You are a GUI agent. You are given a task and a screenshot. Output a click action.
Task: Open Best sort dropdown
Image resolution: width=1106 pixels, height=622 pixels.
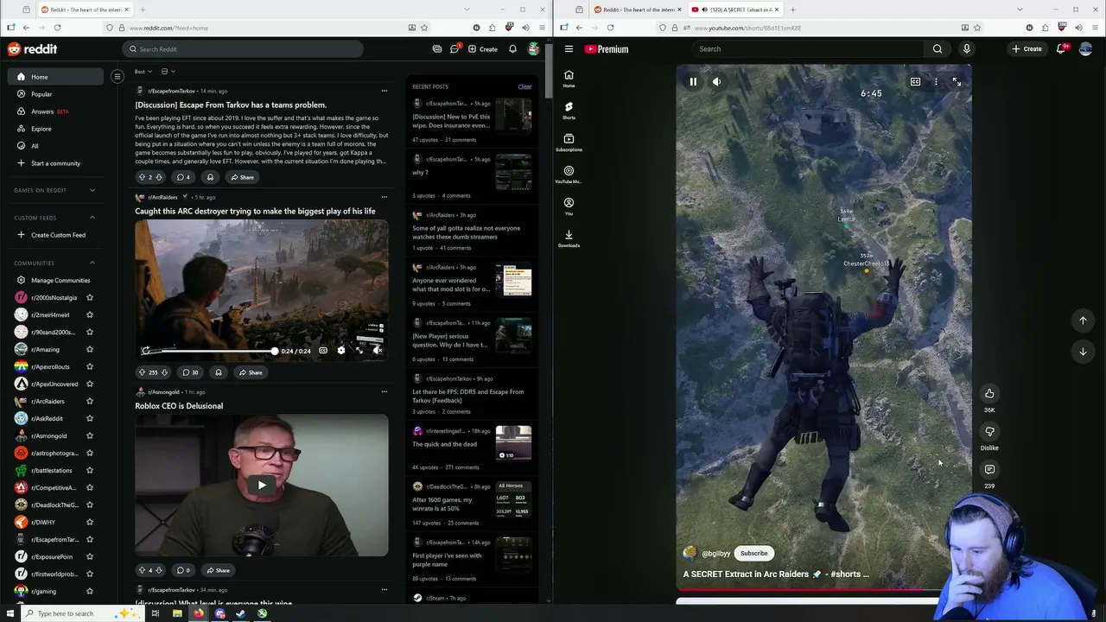click(x=143, y=72)
